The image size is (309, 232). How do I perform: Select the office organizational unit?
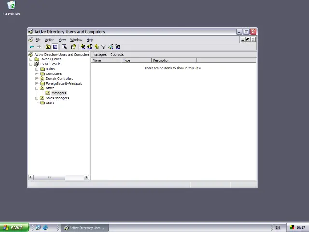[50, 88]
